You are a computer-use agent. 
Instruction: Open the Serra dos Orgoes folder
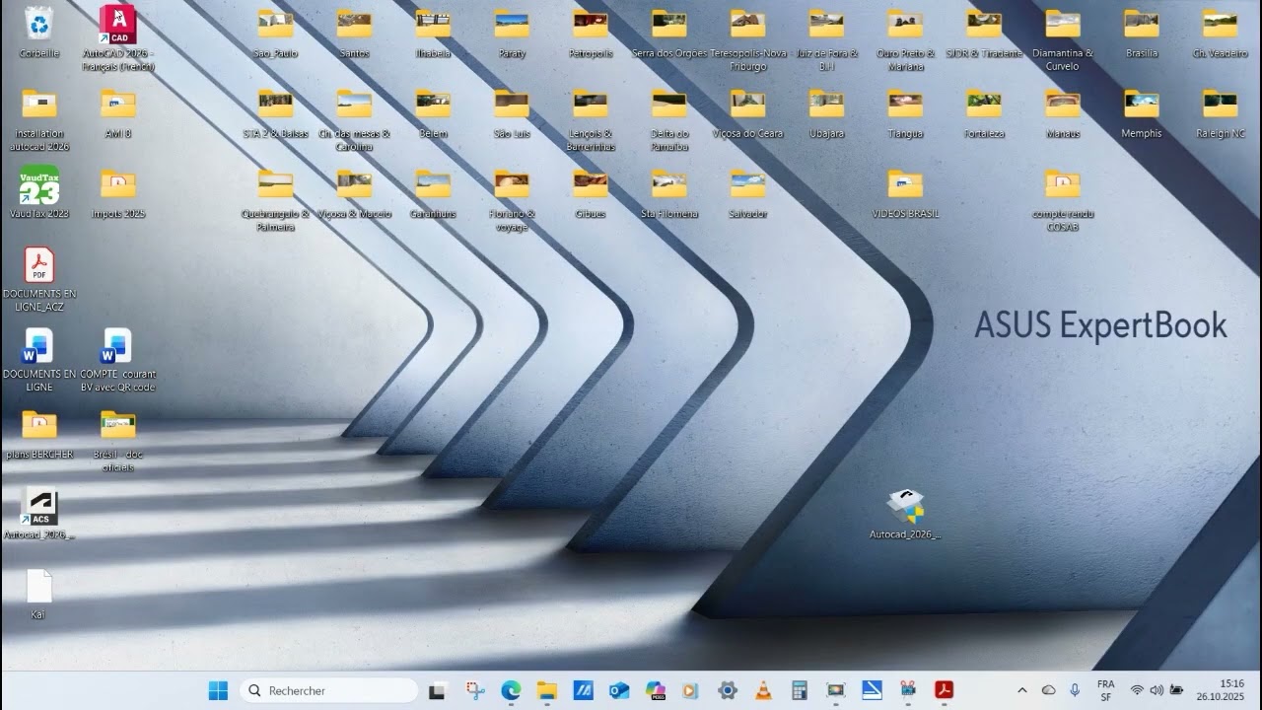pyautogui.click(x=669, y=33)
